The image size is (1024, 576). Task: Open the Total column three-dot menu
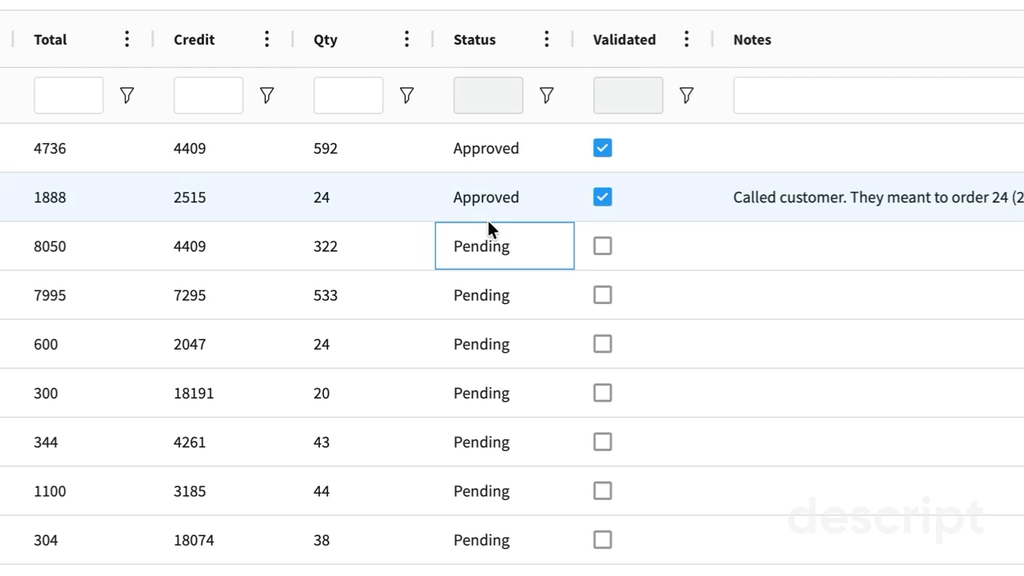[126, 39]
